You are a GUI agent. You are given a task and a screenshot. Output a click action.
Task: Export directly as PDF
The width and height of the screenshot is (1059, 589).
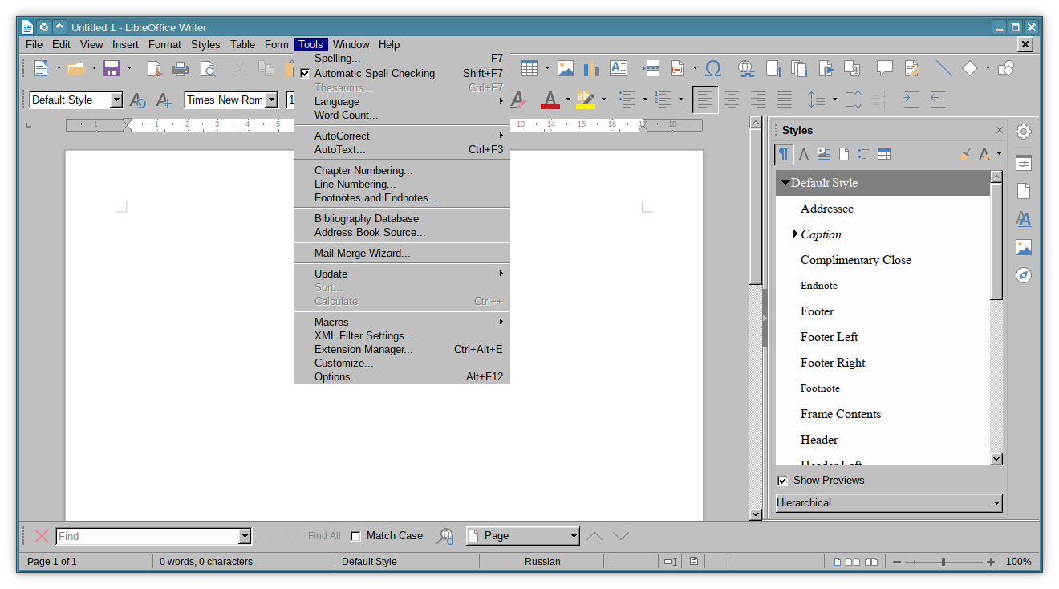coord(154,68)
